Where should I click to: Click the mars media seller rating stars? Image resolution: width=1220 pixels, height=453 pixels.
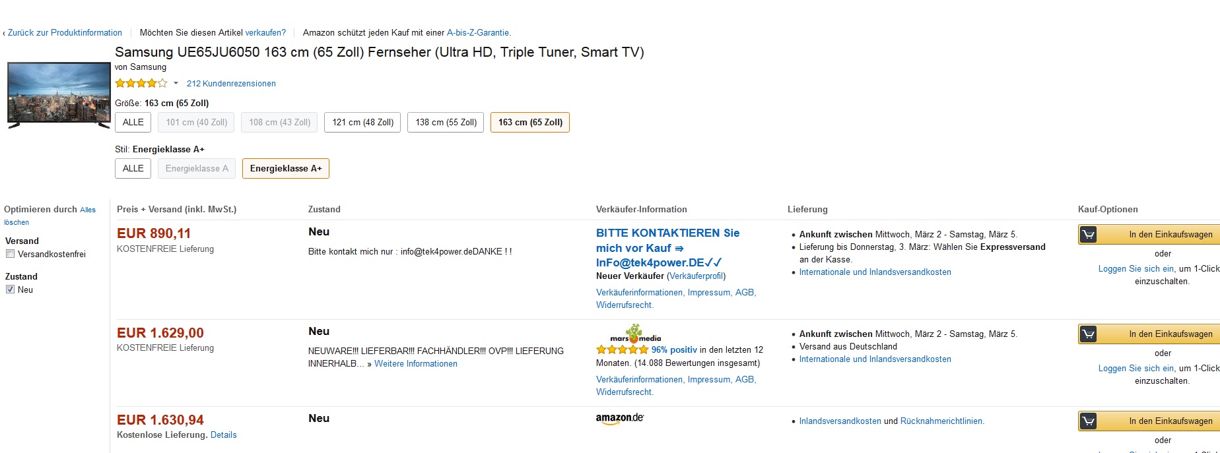(x=622, y=350)
